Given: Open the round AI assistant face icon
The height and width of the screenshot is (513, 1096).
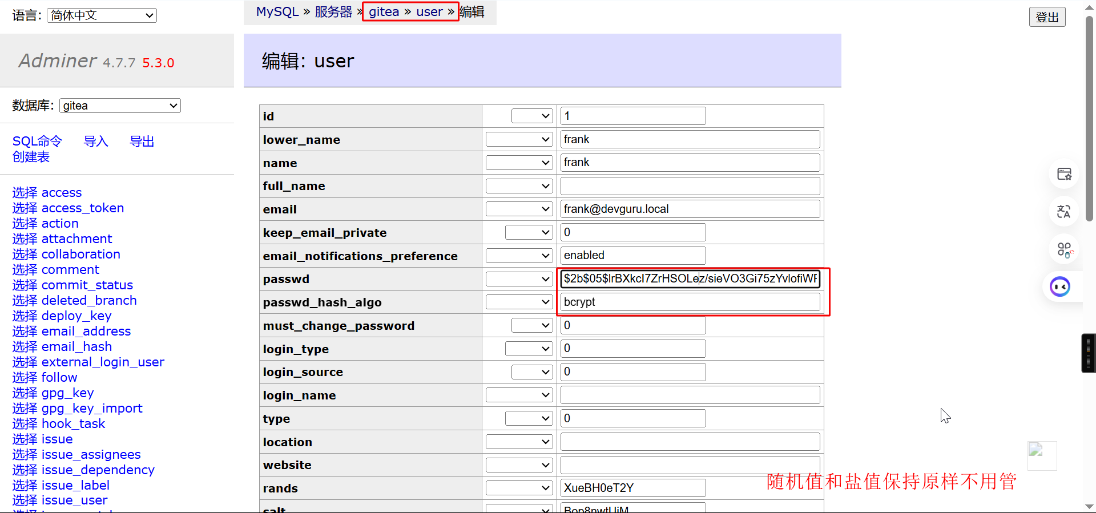Looking at the screenshot, I should (1060, 286).
